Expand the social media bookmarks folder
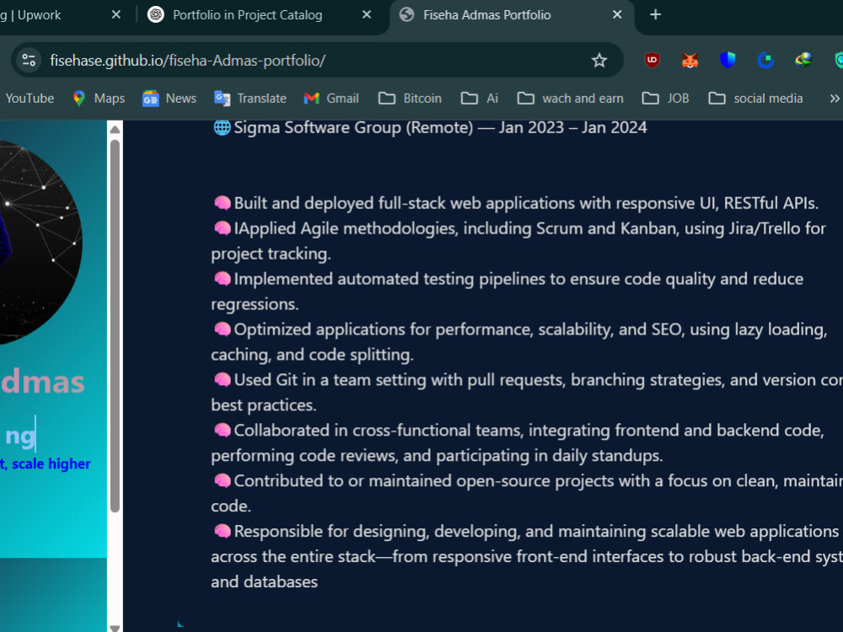The width and height of the screenshot is (843, 632). click(755, 99)
